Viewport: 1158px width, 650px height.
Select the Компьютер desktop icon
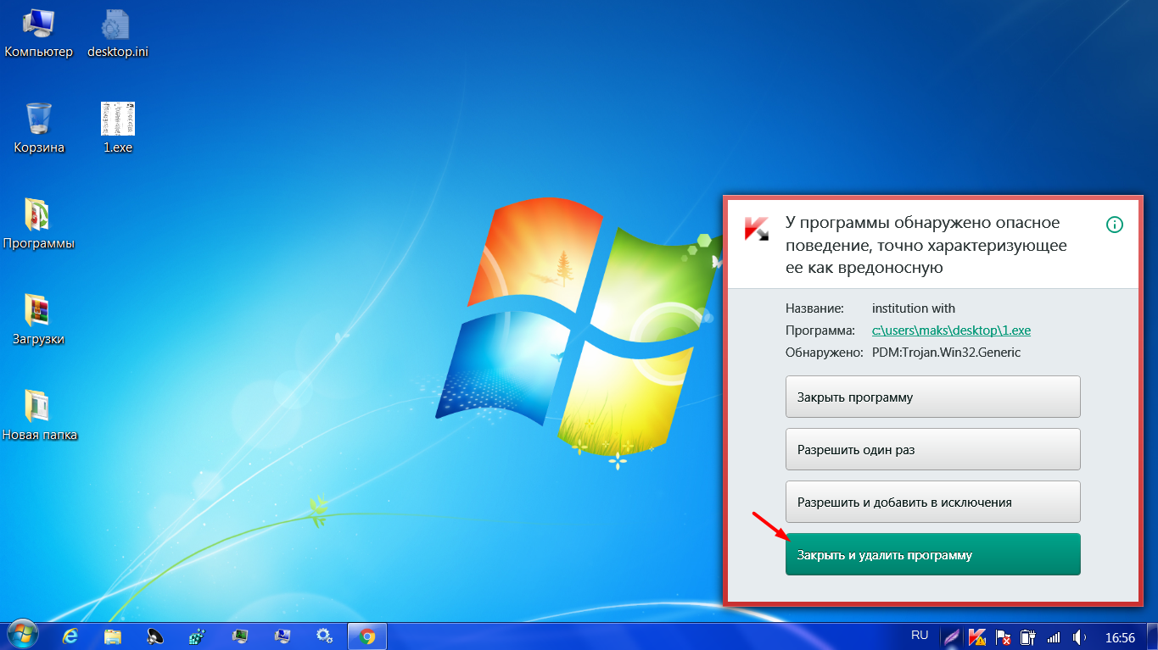(39, 33)
